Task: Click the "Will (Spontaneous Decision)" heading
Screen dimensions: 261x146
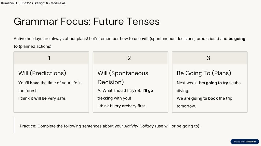Action: pyautogui.click(x=123, y=78)
